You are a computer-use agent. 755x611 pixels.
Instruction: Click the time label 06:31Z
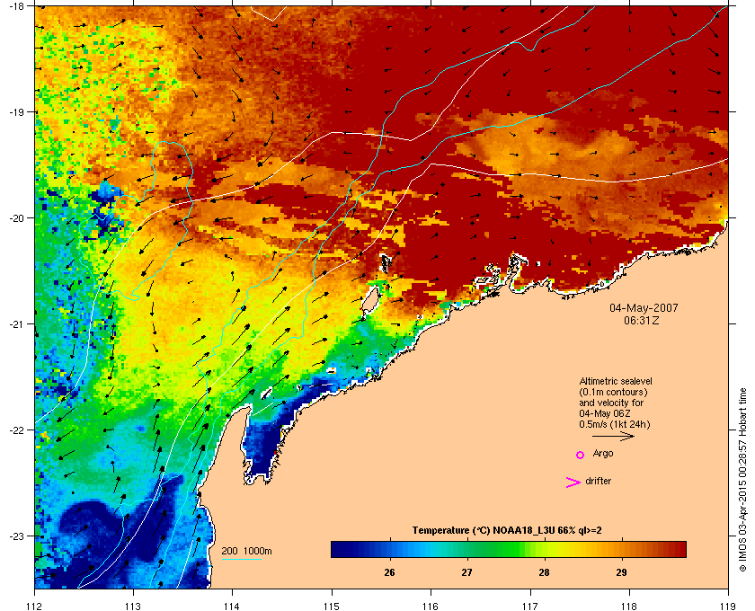642,320
